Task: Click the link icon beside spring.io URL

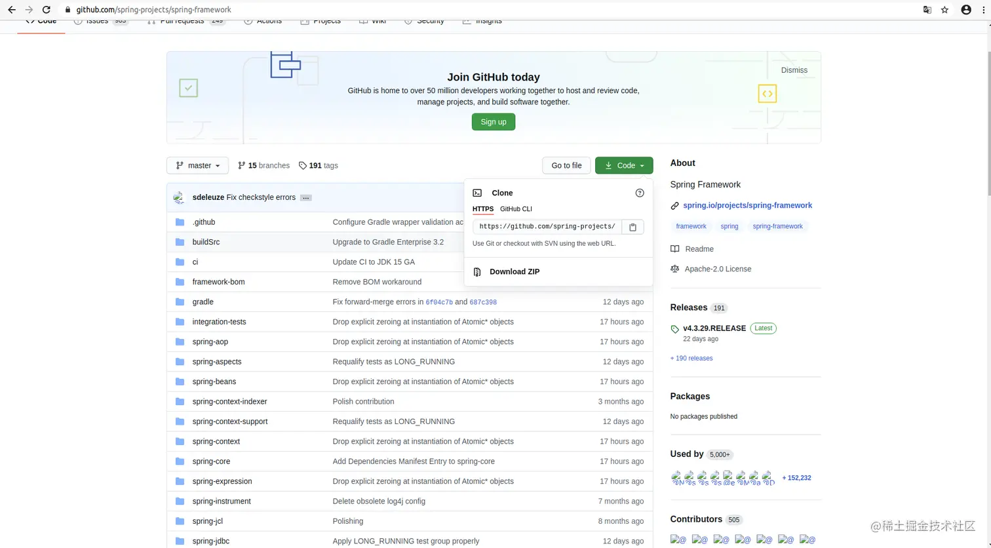Action: coord(674,206)
